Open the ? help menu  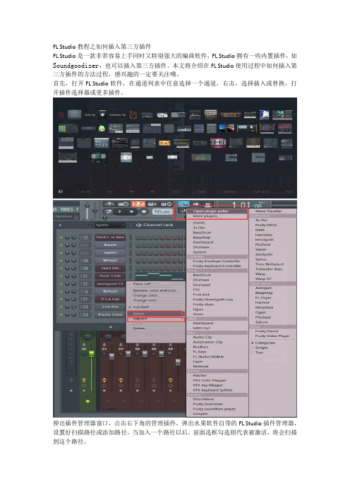(x=77, y=209)
